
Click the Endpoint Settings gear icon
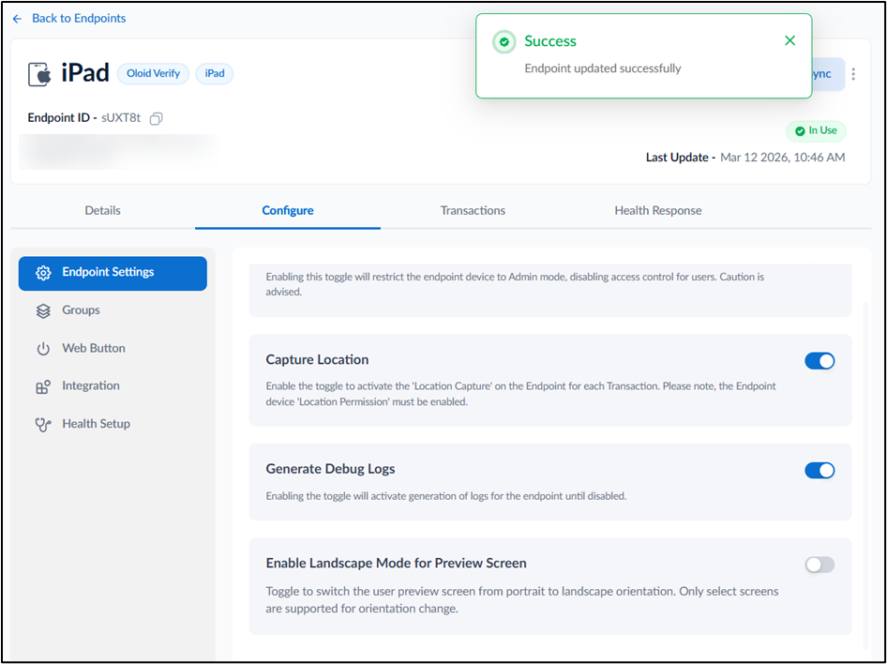coord(43,273)
